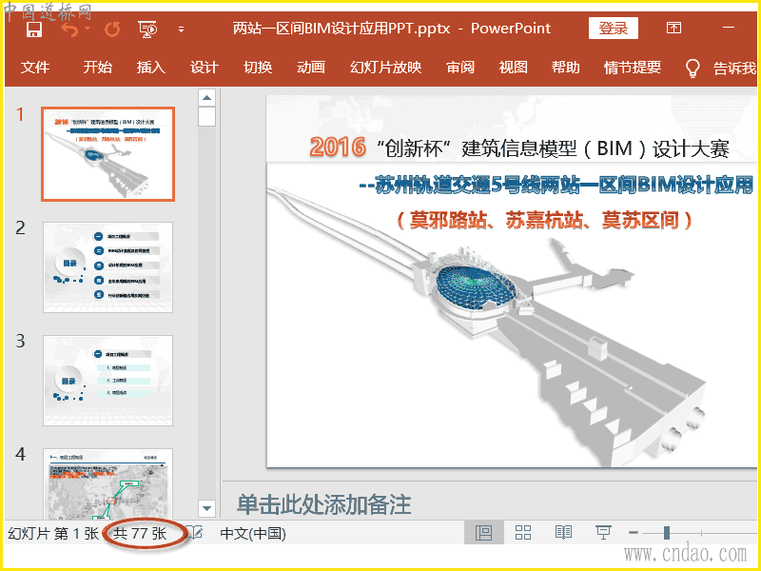761x571 pixels.
Task: Select slide 2 目录 thumbnail
Action: click(107, 267)
